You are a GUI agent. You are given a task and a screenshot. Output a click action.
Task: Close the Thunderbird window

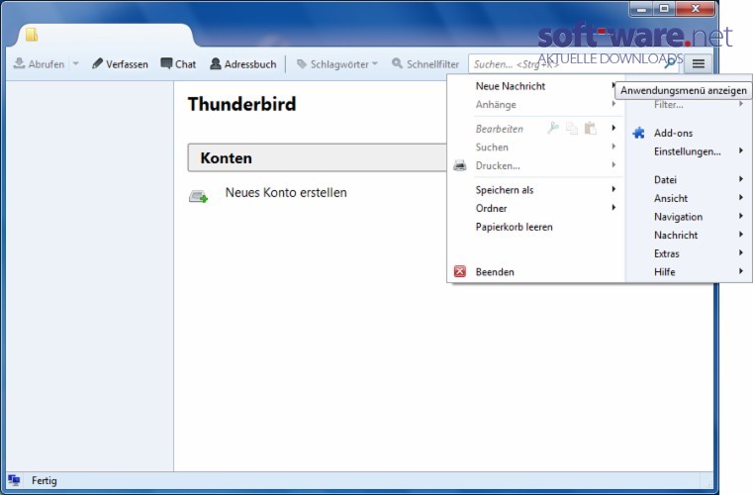pos(696,8)
